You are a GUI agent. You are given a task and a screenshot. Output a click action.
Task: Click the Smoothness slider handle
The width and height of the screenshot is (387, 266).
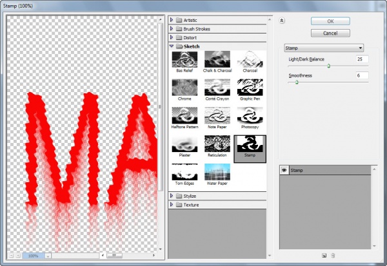pyautogui.click(x=297, y=82)
